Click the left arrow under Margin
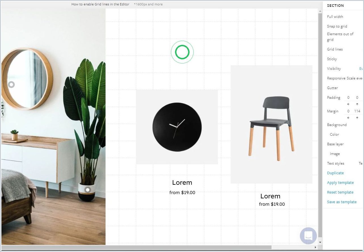The height and width of the screenshot is (252, 364). [x=348, y=118]
